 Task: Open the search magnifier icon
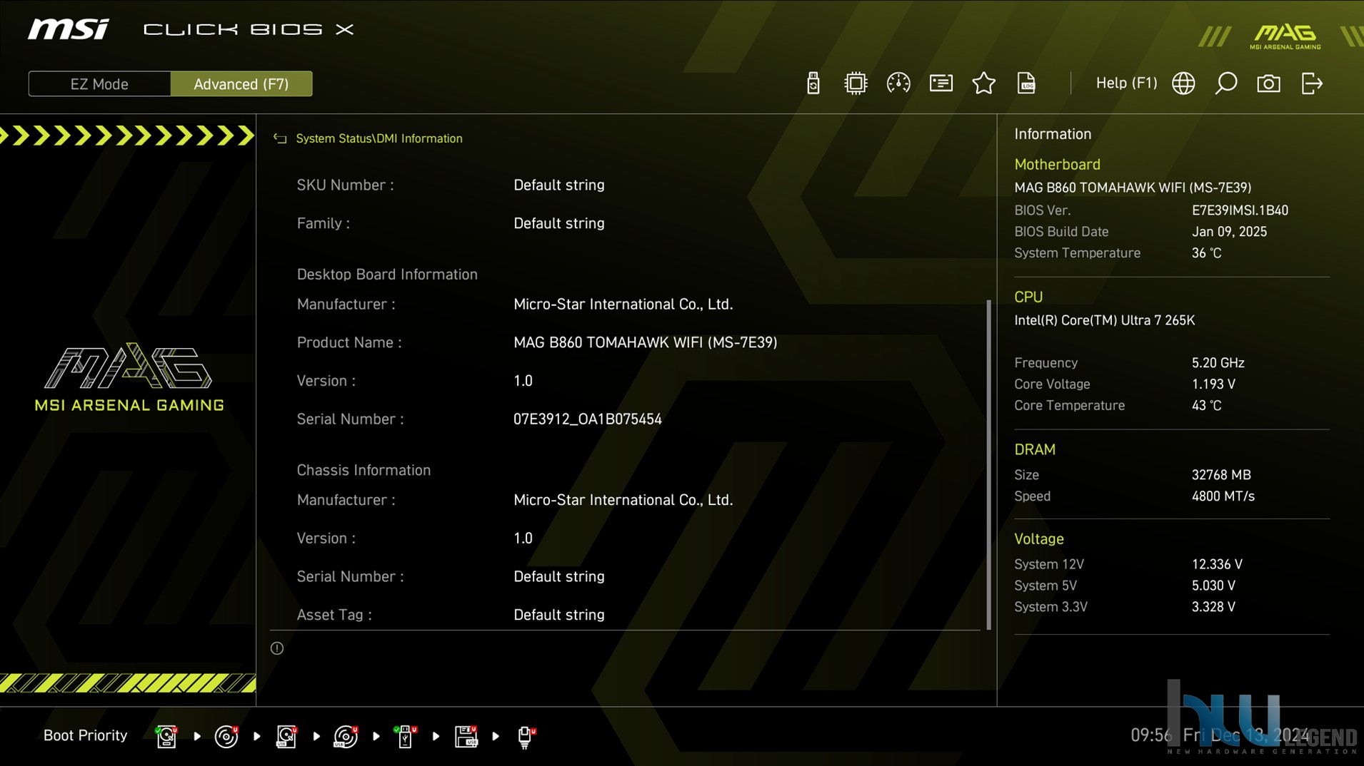(x=1226, y=83)
